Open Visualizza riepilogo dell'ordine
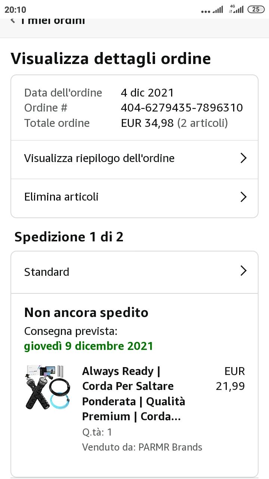The height and width of the screenshot is (479, 269). 134,158
